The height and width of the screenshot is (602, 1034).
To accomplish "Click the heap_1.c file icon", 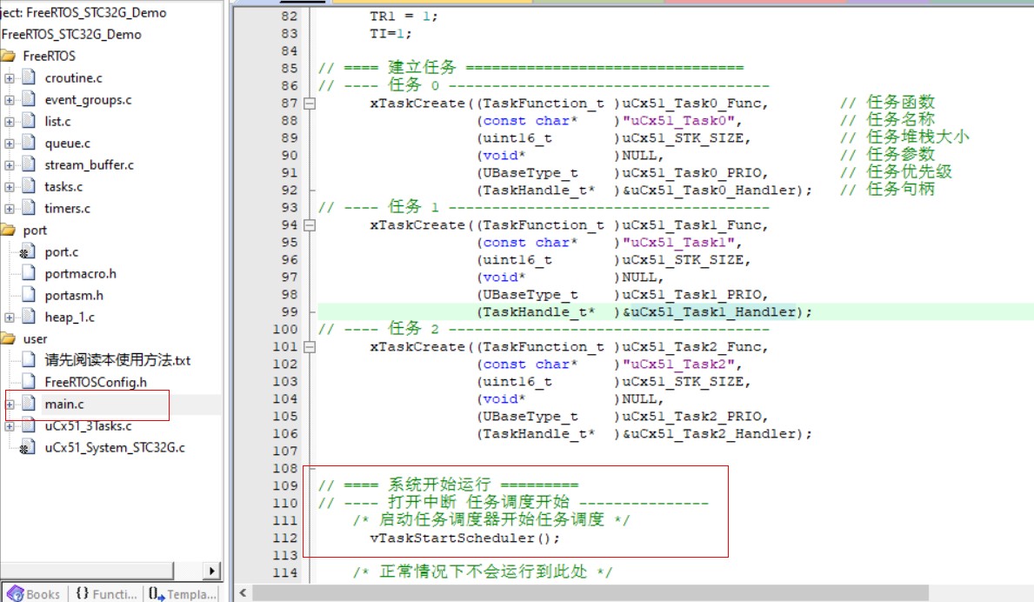I will coord(29,318).
